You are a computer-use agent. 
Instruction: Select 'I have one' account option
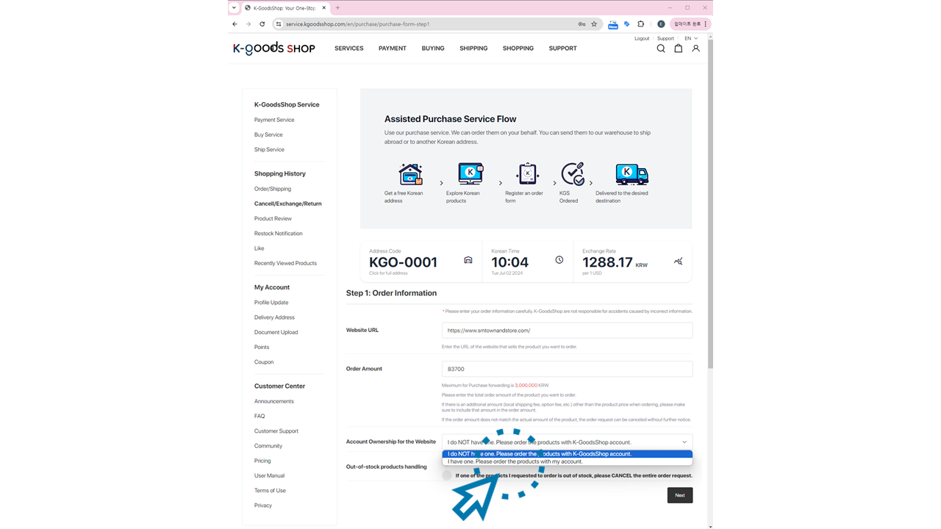click(x=515, y=461)
